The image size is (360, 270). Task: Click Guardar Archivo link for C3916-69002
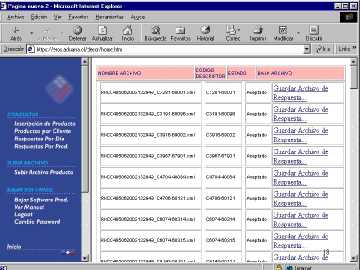coord(300,135)
